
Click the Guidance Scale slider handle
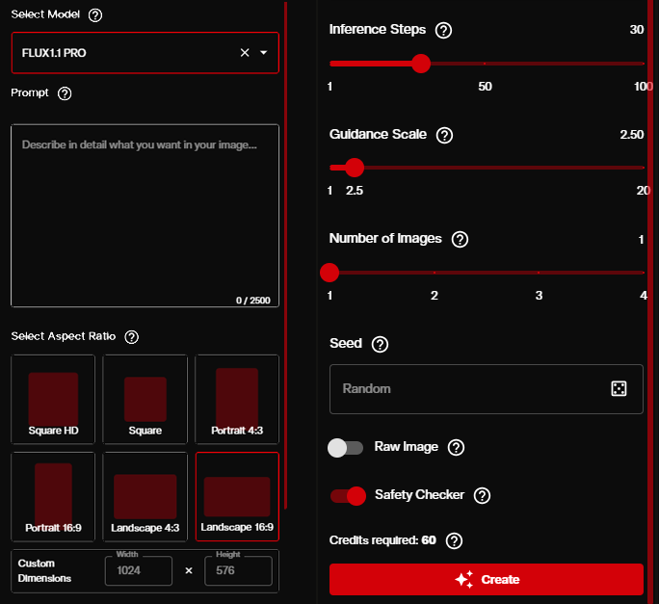[x=355, y=168]
